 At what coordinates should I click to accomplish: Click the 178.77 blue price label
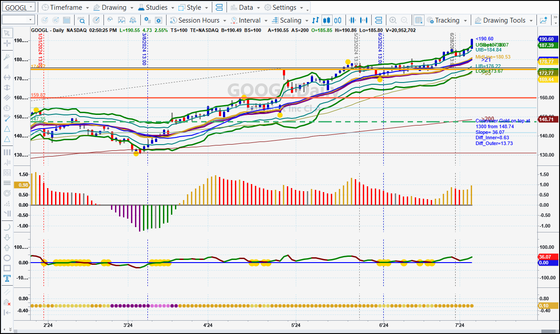click(548, 61)
